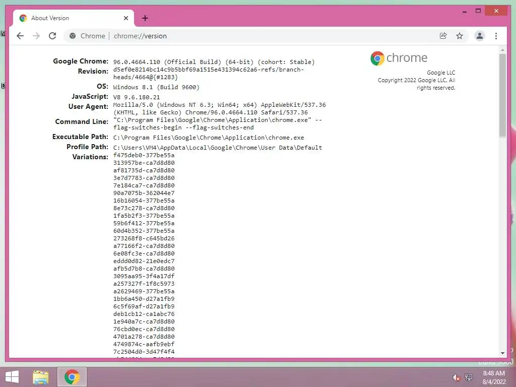Click the Revision hash starting d5ef0e8214bc
This screenshot has height=387, width=516.
pyautogui.click(x=208, y=74)
